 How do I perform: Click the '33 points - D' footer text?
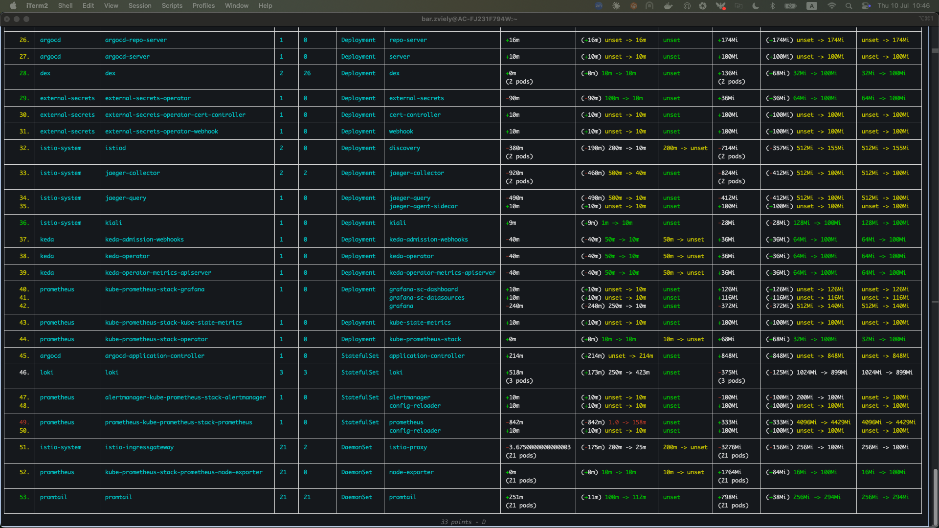[463, 522]
